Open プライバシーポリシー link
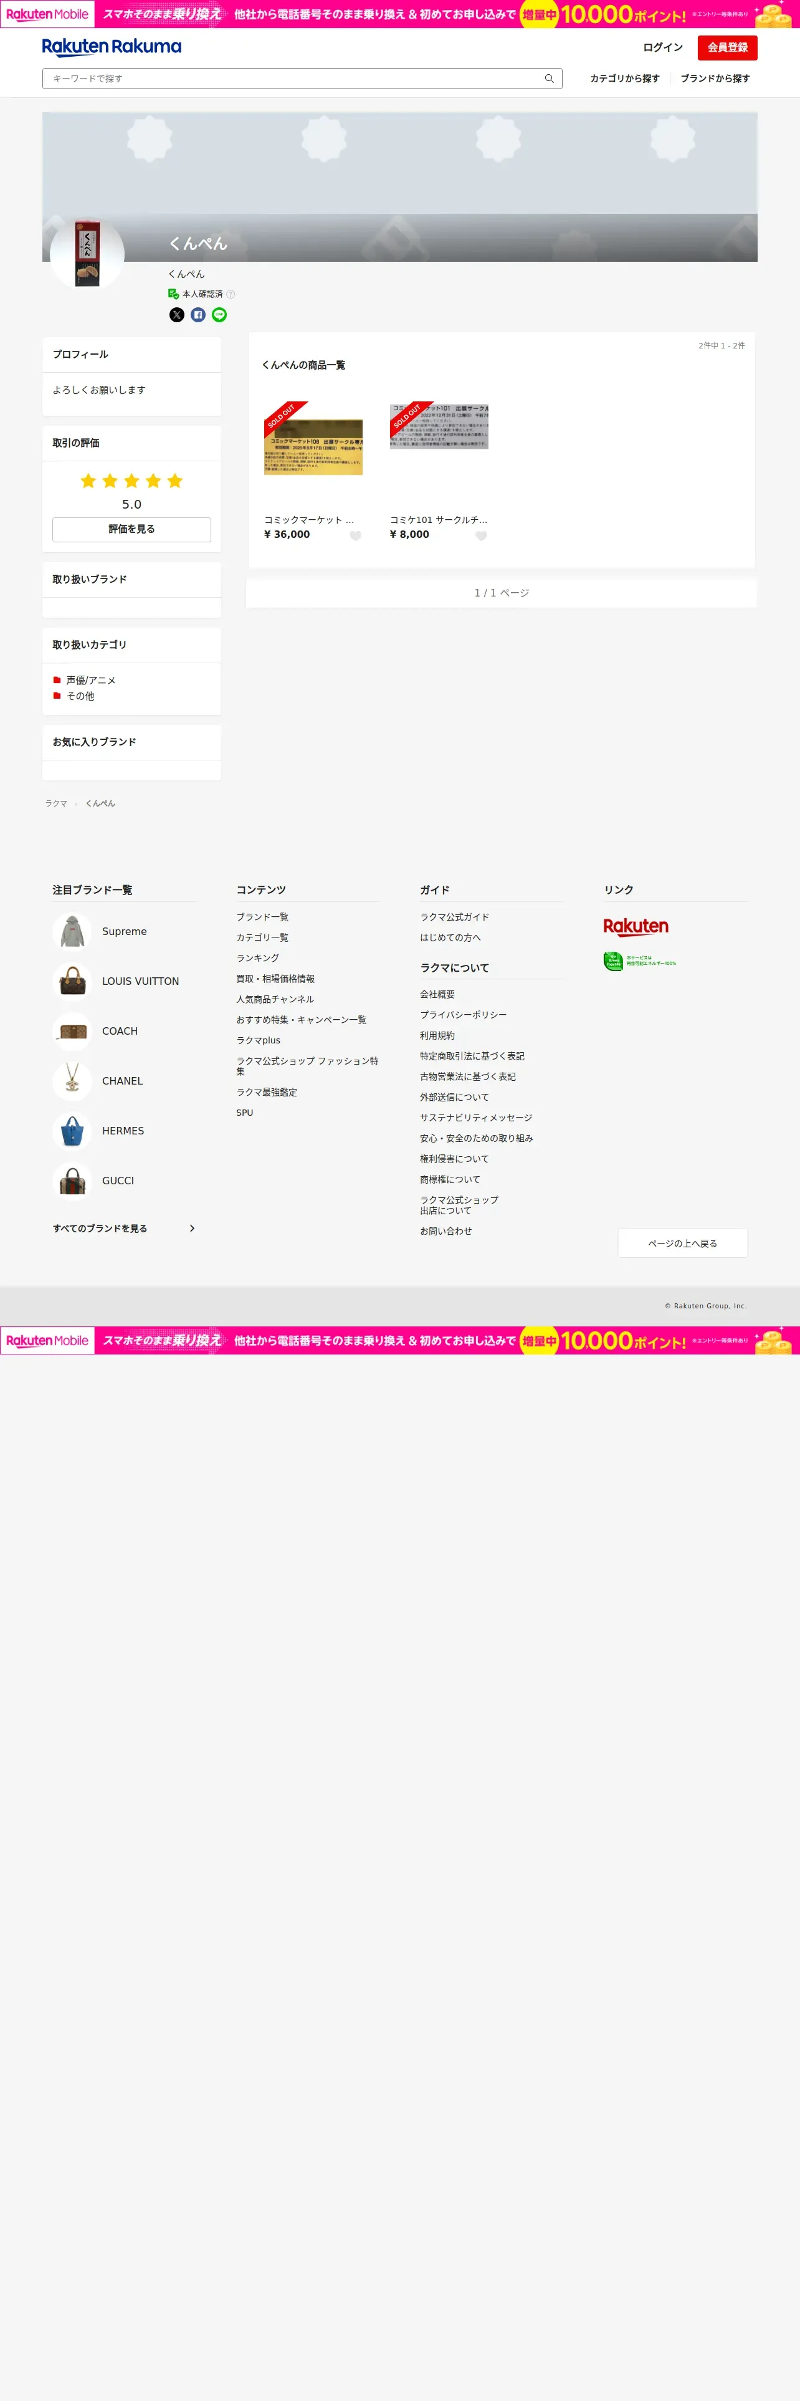This screenshot has width=800, height=2401. 463,1015
